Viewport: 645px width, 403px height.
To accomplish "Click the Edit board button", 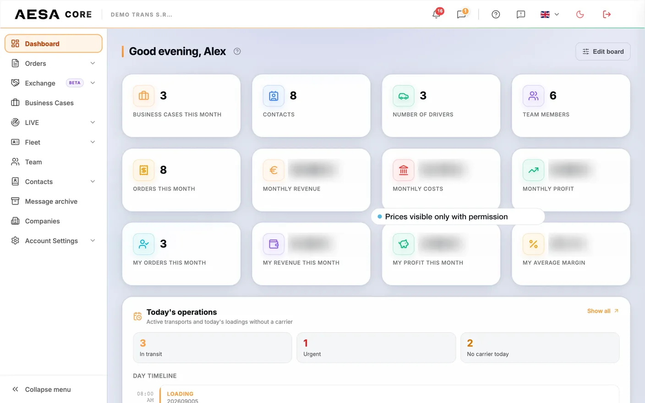I will (603, 52).
